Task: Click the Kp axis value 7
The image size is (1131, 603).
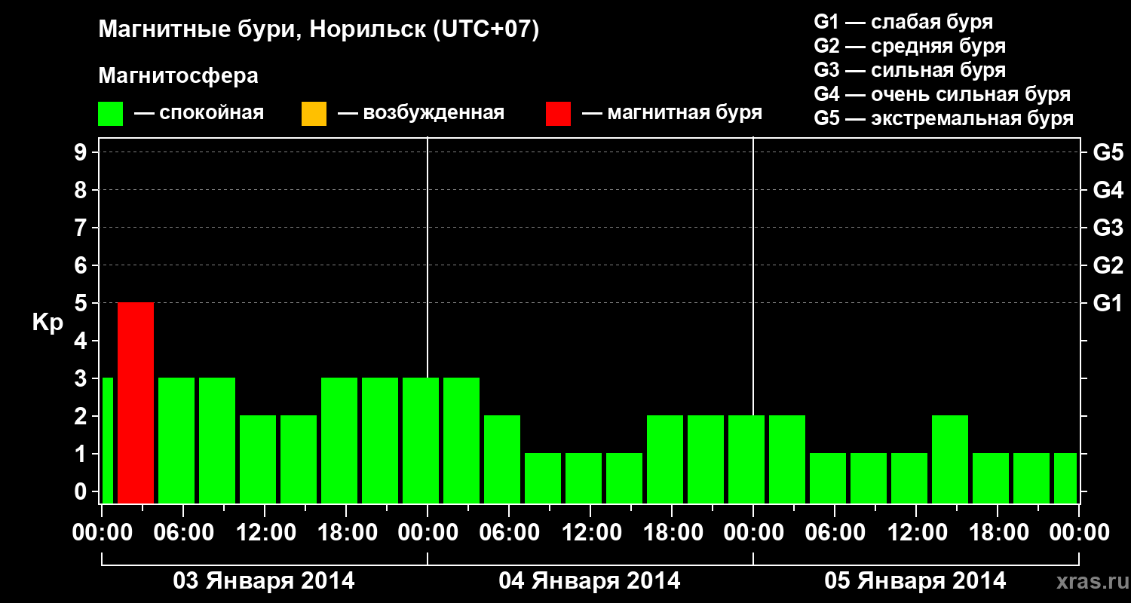Action: pyautogui.click(x=82, y=228)
